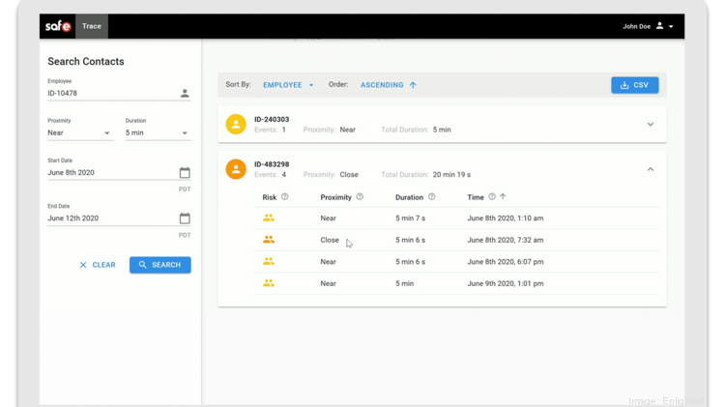Open the Proximity dropdown set to Near

pos(79,133)
